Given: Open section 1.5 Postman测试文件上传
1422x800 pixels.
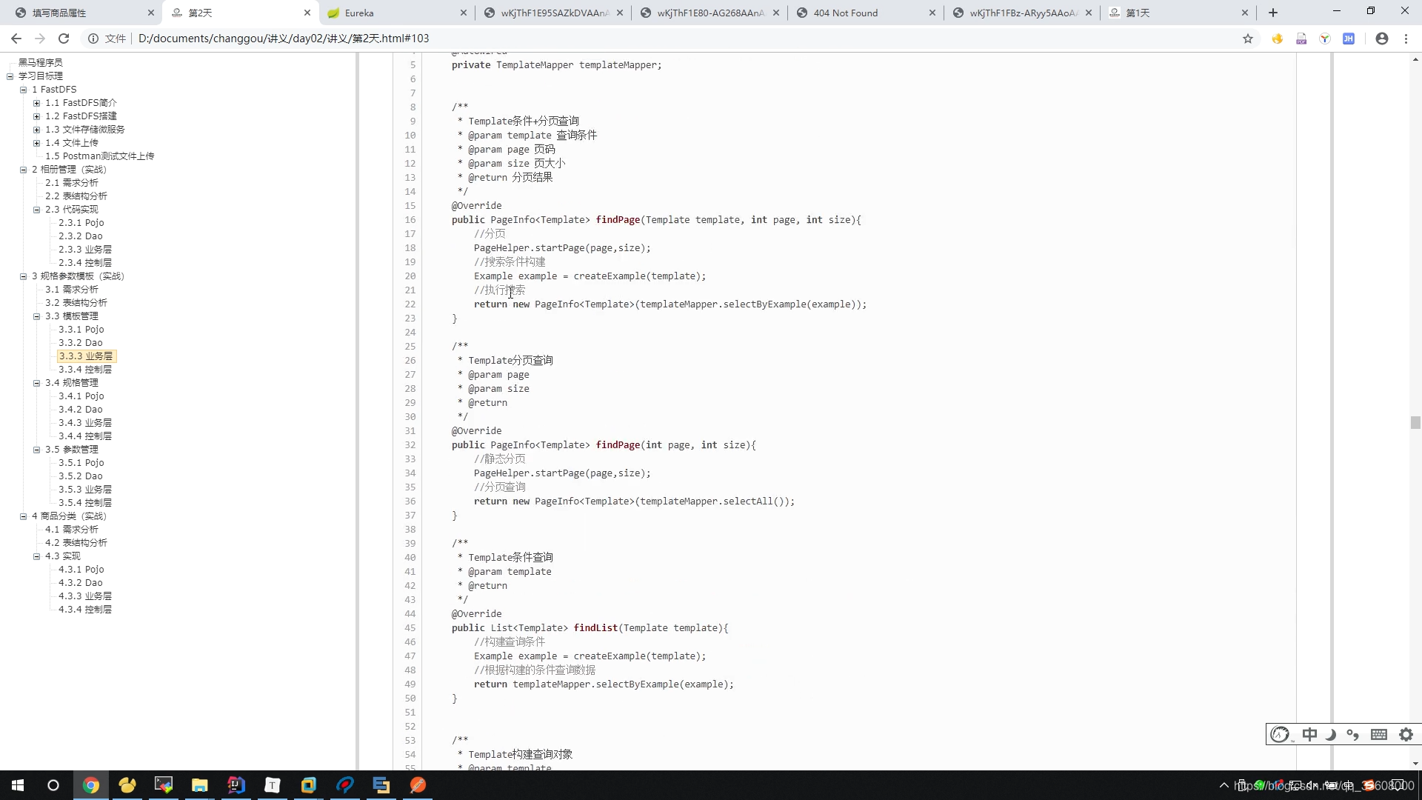Looking at the screenshot, I should [x=99, y=156].
